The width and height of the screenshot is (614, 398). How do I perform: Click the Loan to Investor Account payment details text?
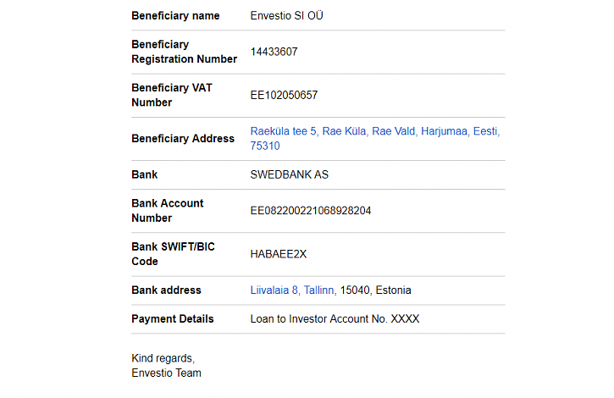(335, 319)
